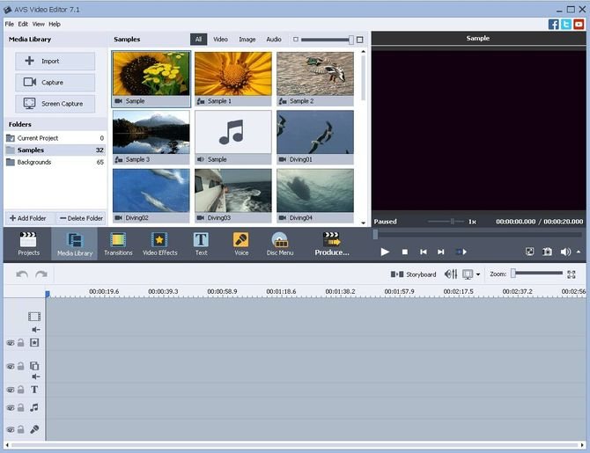Viewport: 590px width, 453px height.
Task: Select the Backgrounds folder
Action: (55, 162)
